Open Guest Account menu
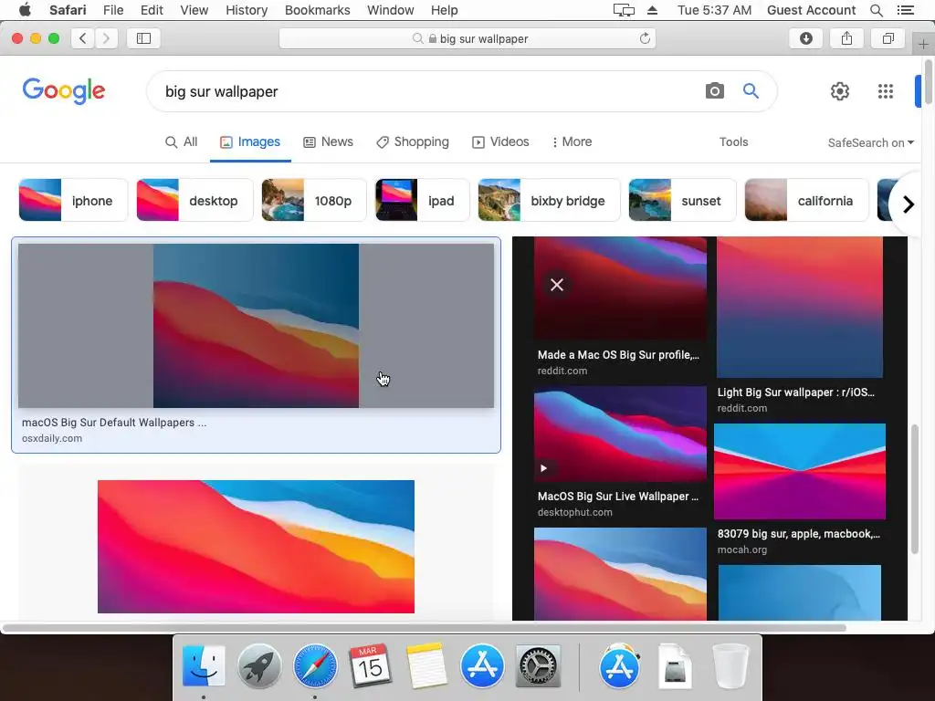 click(x=811, y=10)
